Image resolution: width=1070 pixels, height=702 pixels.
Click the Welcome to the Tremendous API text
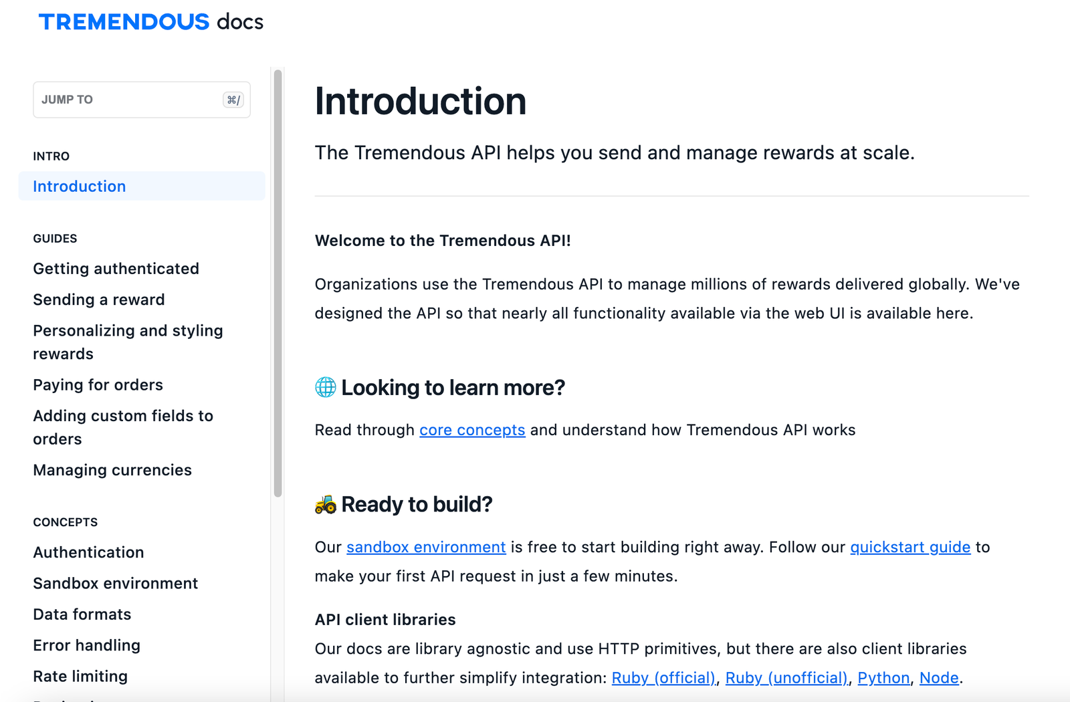(443, 241)
